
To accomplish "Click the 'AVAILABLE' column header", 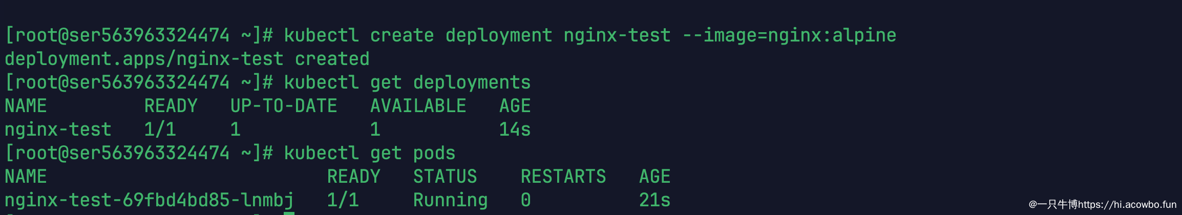I will click(x=418, y=106).
